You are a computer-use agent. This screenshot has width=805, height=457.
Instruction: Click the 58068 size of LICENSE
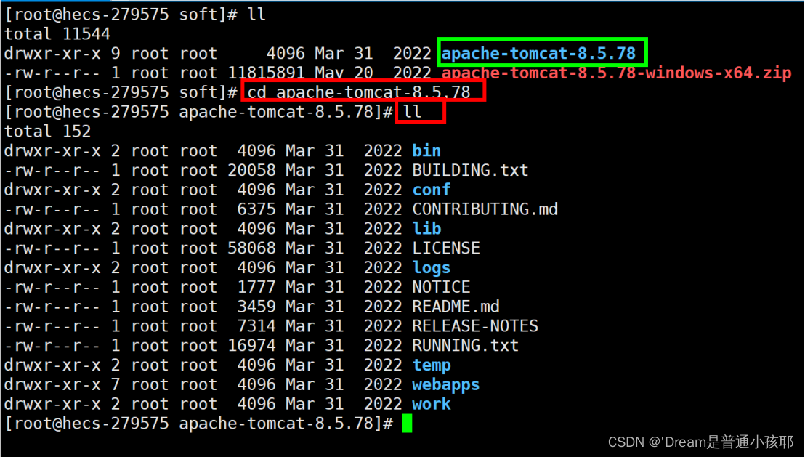[251, 248]
